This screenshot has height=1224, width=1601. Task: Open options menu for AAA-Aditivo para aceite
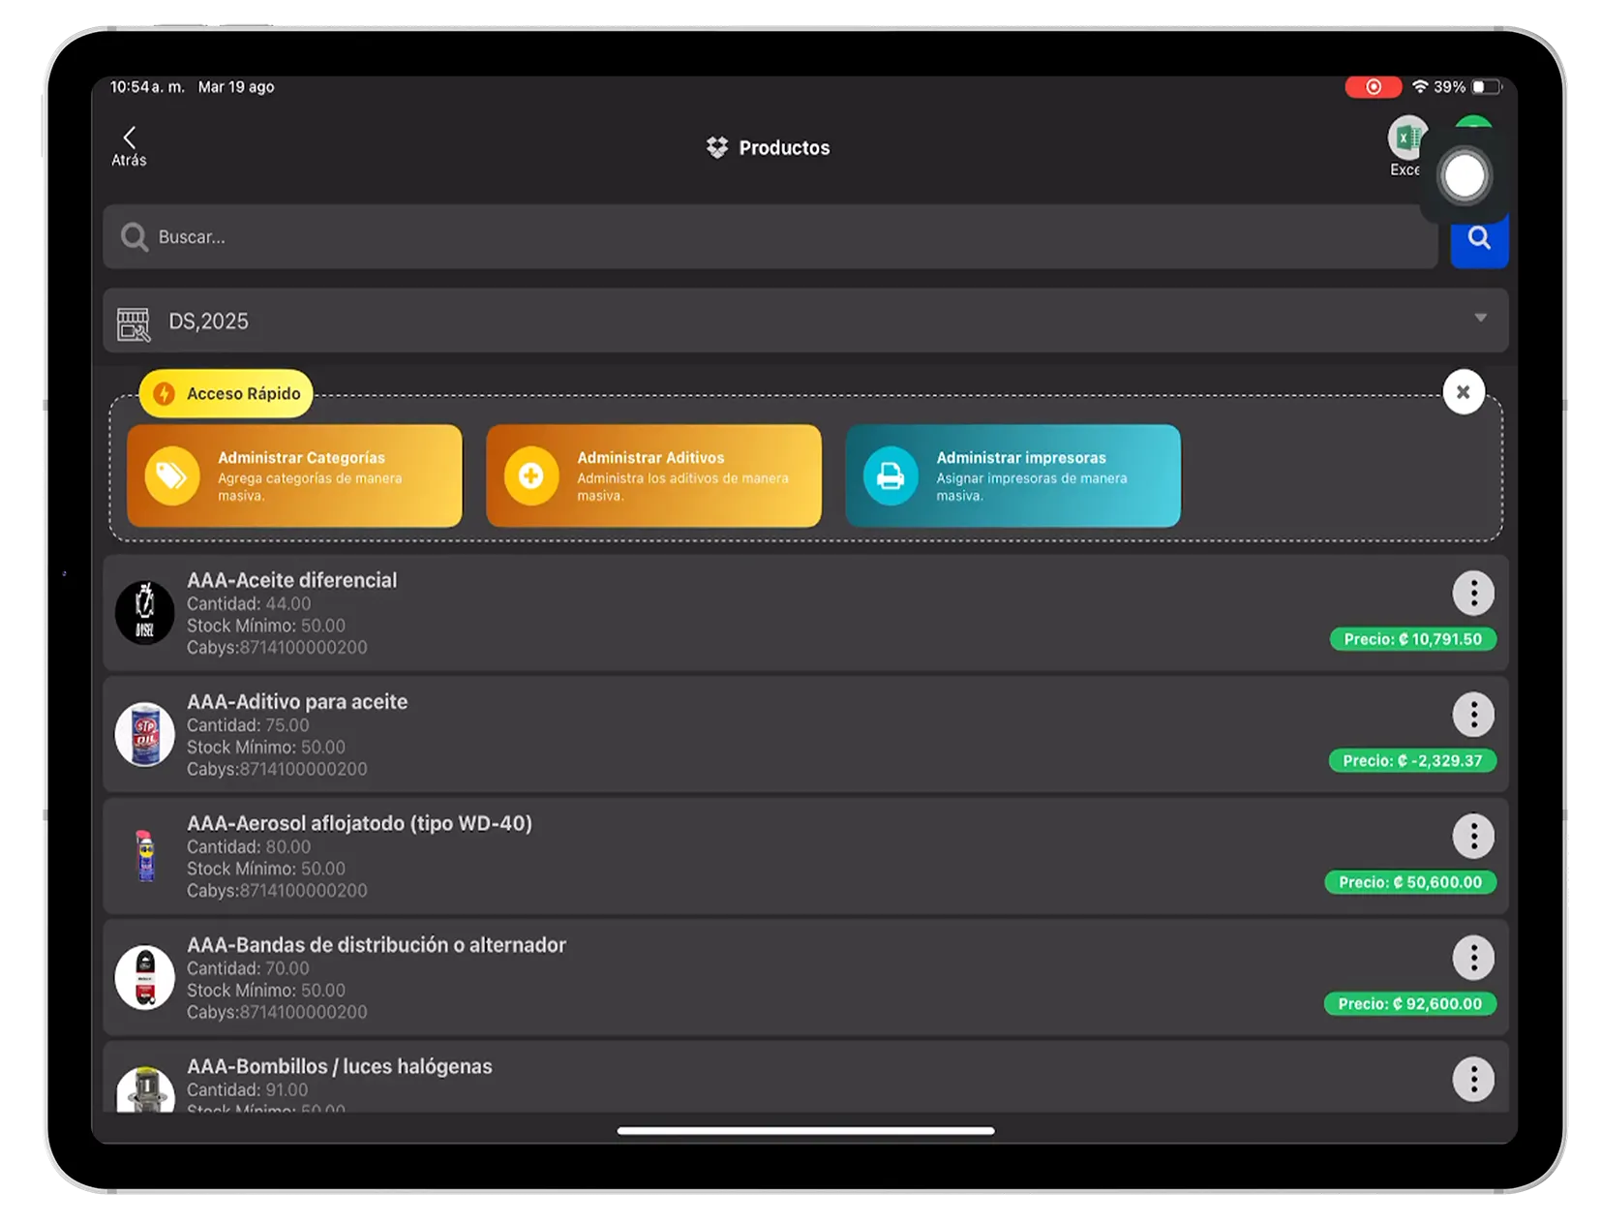click(1473, 715)
